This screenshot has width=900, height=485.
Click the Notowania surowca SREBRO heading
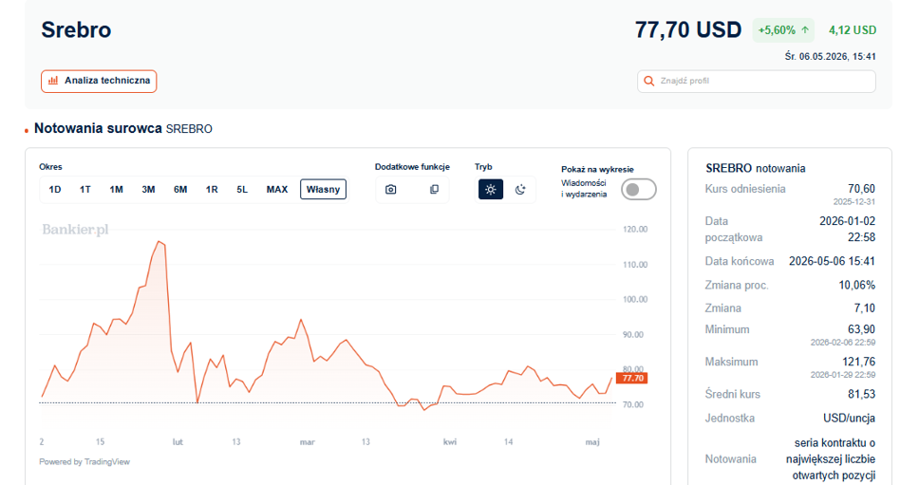pos(122,128)
